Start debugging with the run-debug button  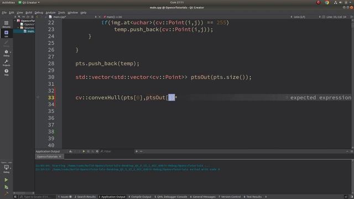point(6,187)
